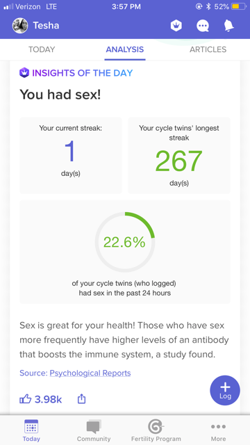Like the insight with thumbs-up icon
250x445 pixels.
tap(26, 399)
